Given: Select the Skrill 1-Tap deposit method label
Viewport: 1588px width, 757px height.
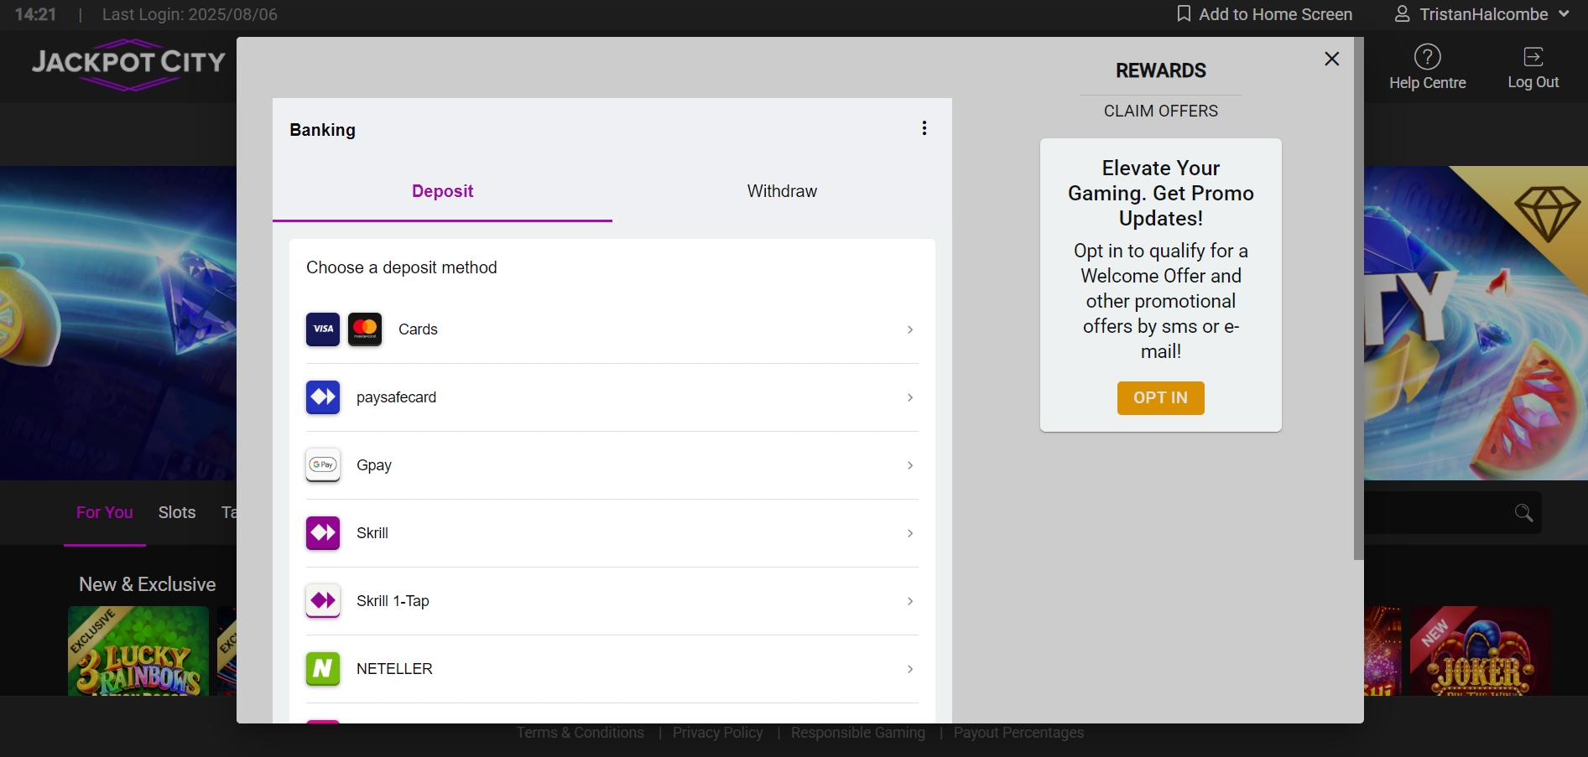Looking at the screenshot, I should 393,601.
